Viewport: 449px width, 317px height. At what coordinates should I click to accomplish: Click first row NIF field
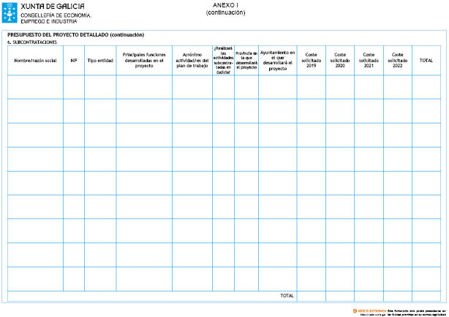click(74, 87)
